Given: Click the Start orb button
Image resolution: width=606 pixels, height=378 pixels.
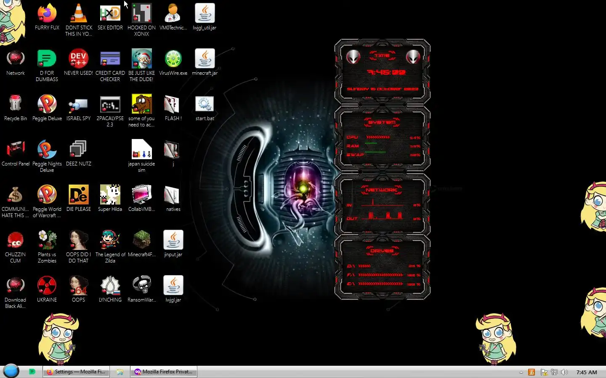Looking at the screenshot, I should 11,371.
